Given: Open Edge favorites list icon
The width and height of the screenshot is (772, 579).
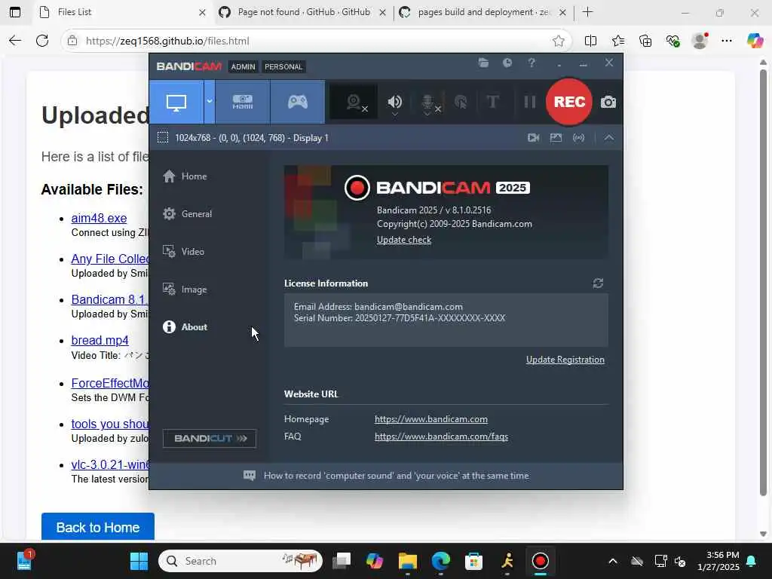Looking at the screenshot, I should pyautogui.click(x=618, y=41).
